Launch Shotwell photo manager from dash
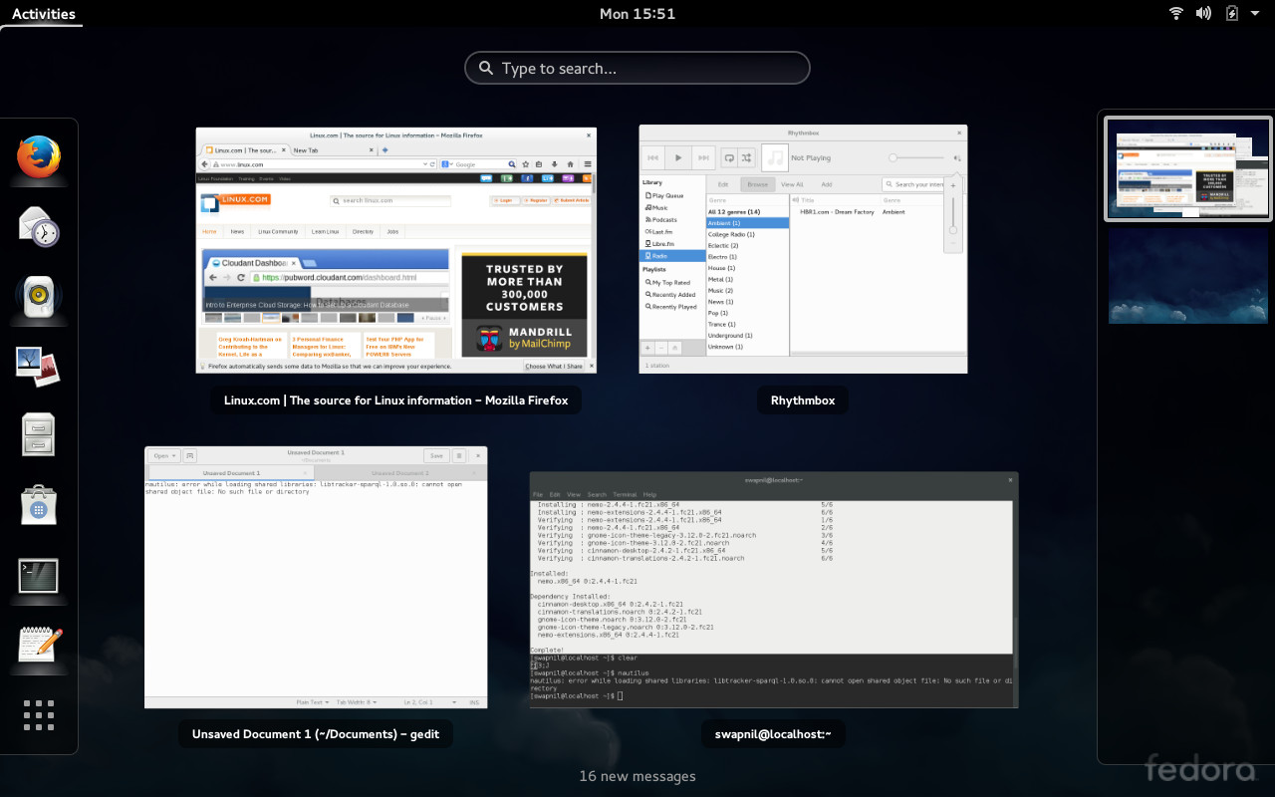Screen dimensions: 1275x797 (x=39, y=367)
